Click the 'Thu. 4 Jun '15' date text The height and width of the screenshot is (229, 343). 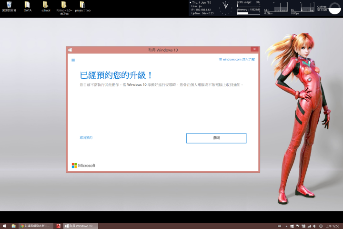[x=202, y=3]
